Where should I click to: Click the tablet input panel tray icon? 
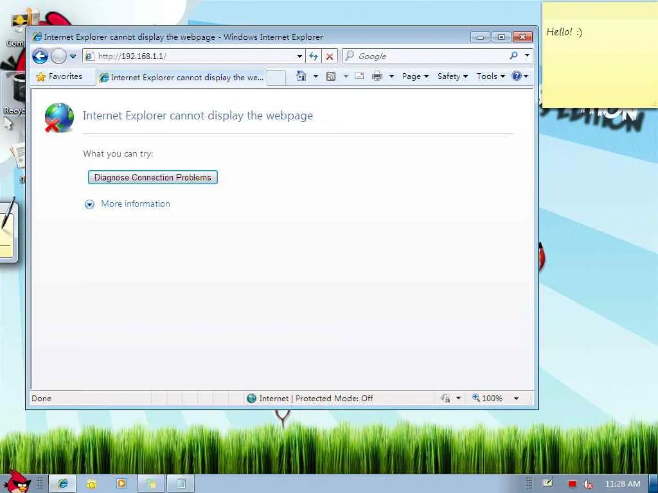point(547,483)
